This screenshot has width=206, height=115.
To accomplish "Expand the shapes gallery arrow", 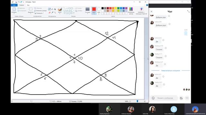I will point(74,13).
